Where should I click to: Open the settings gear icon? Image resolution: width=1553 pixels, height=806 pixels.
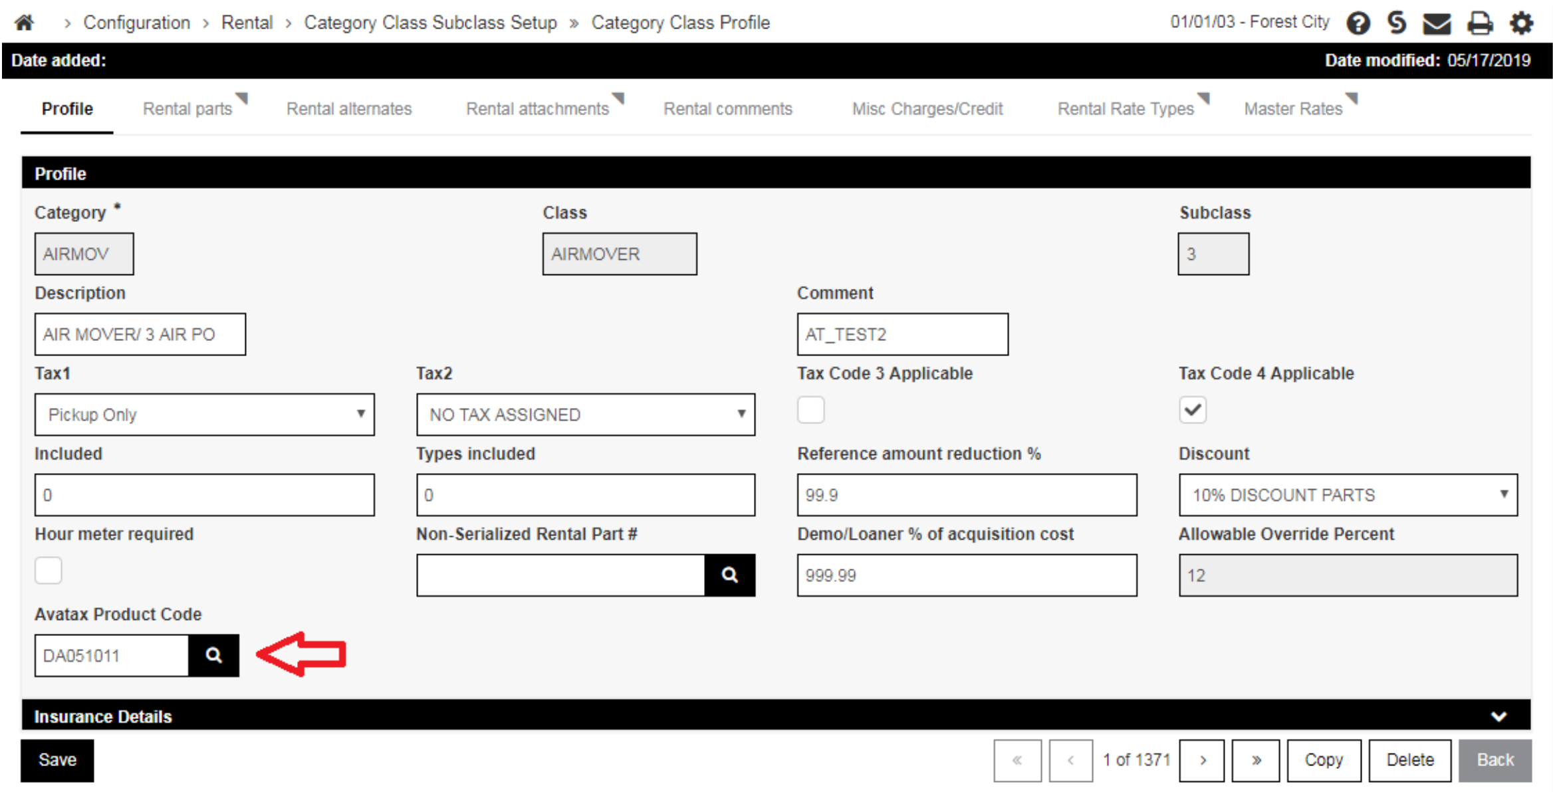pos(1521,23)
